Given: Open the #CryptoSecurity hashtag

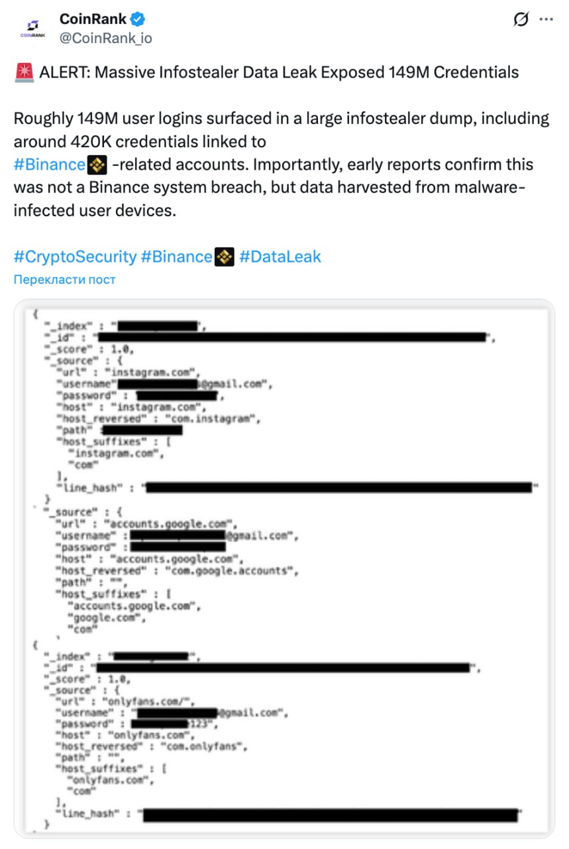Looking at the screenshot, I should click(75, 257).
